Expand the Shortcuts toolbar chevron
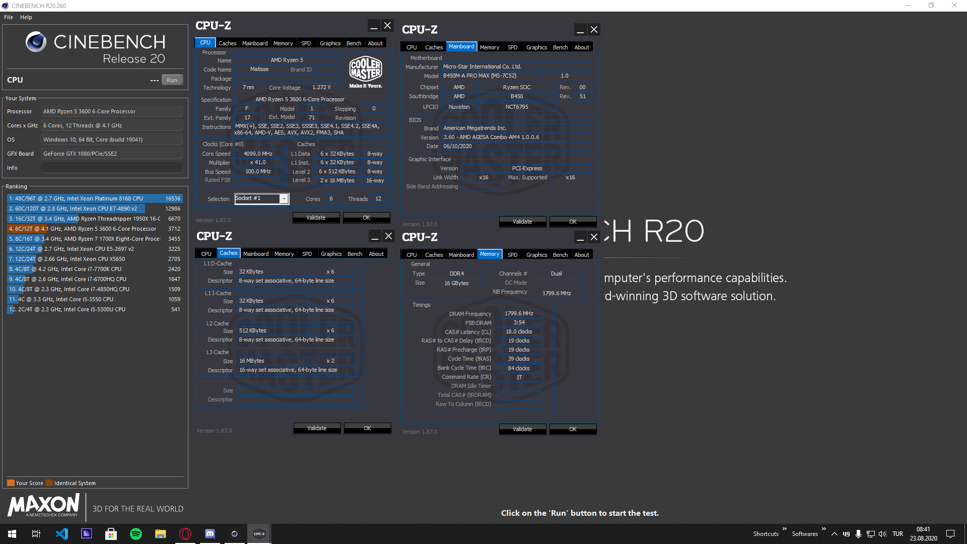The width and height of the screenshot is (967, 544). [784, 529]
